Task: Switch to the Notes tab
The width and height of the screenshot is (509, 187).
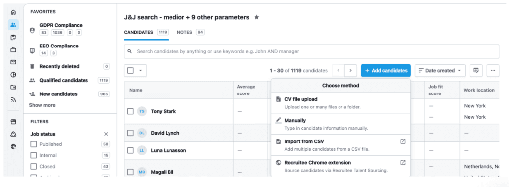Action: [190, 32]
